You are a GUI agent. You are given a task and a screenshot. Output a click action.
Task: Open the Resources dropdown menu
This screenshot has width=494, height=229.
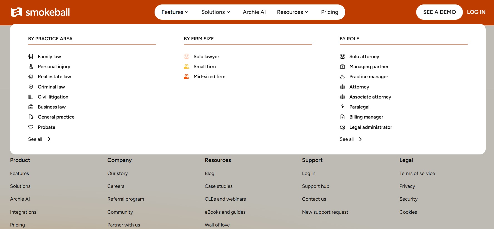(x=292, y=12)
